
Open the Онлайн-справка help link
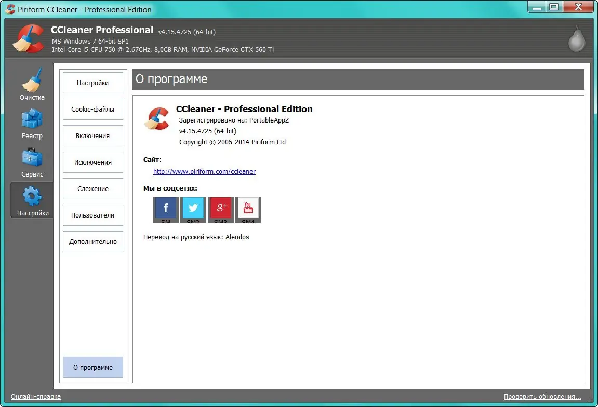(x=36, y=396)
